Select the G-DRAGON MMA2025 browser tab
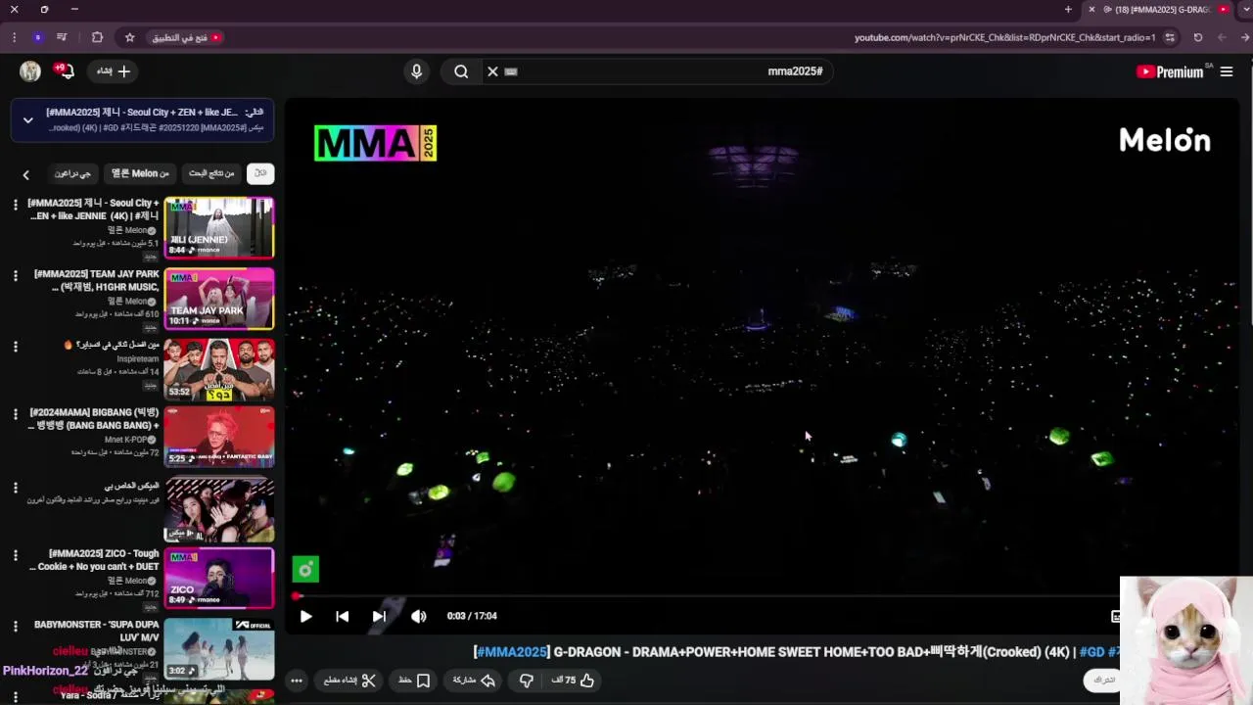 1158,10
